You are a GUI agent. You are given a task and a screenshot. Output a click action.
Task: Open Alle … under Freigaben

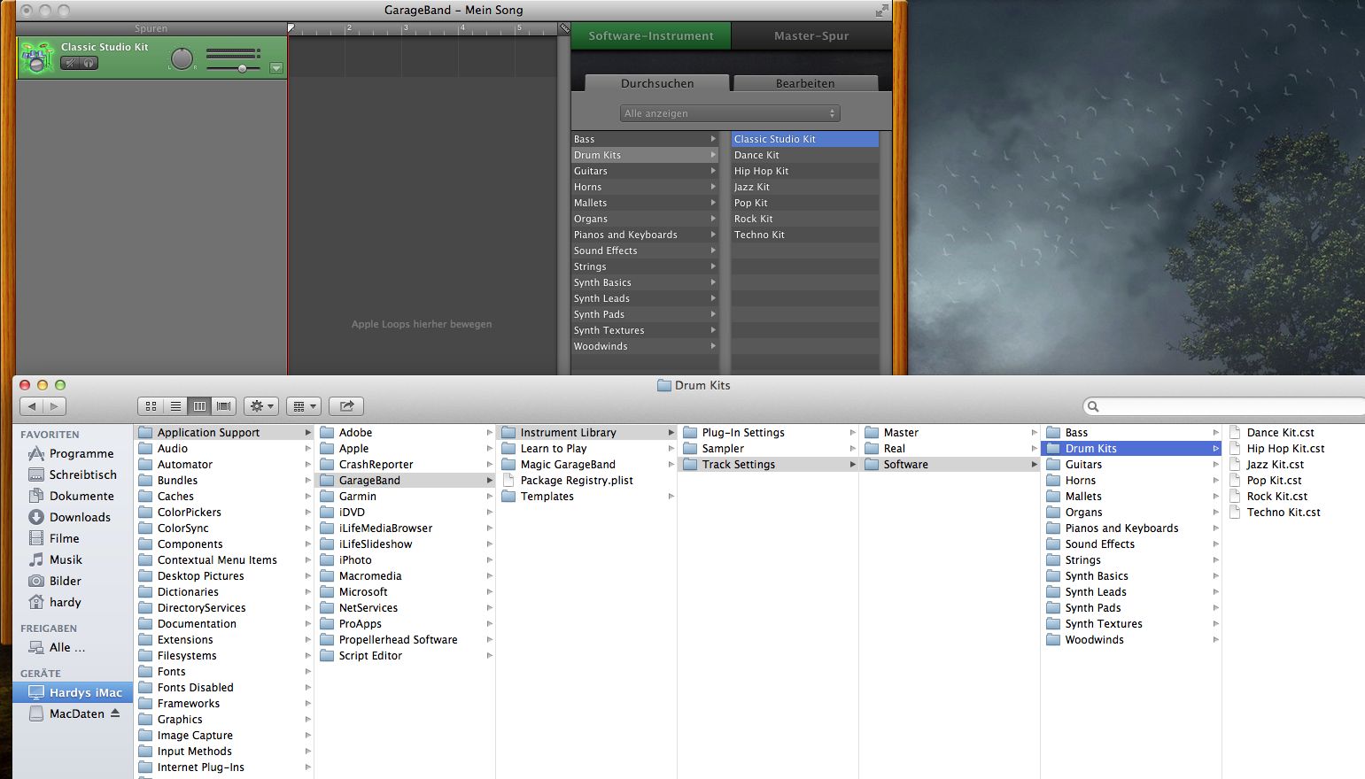click(x=73, y=647)
